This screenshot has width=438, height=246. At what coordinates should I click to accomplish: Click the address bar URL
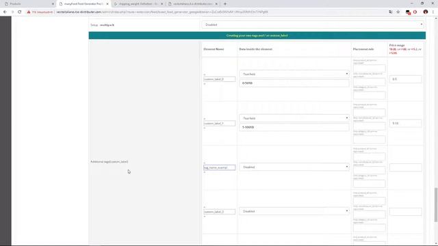(162, 12)
